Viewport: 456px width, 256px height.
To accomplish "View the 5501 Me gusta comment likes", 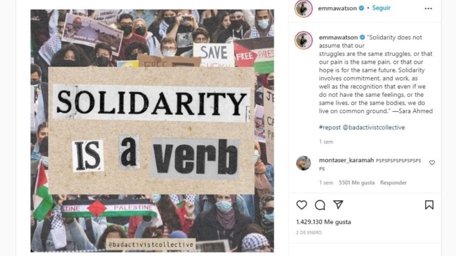I will (357, 183).
